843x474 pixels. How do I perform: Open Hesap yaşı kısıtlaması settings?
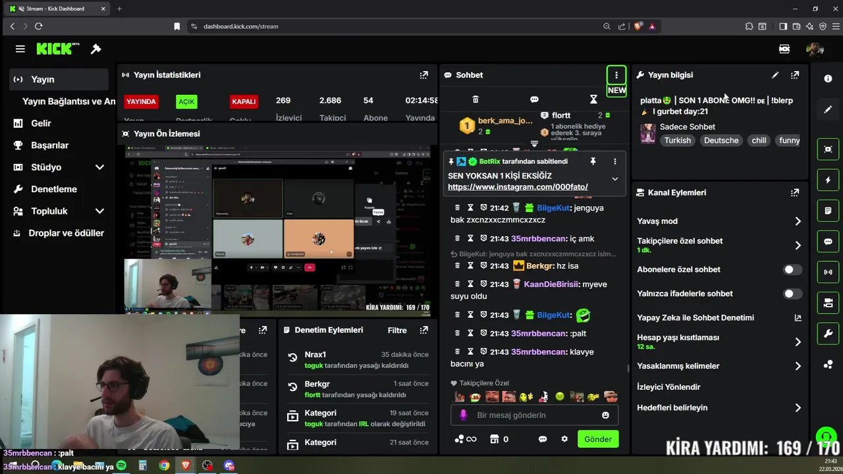pyautogui.click(x=719, y=342)
